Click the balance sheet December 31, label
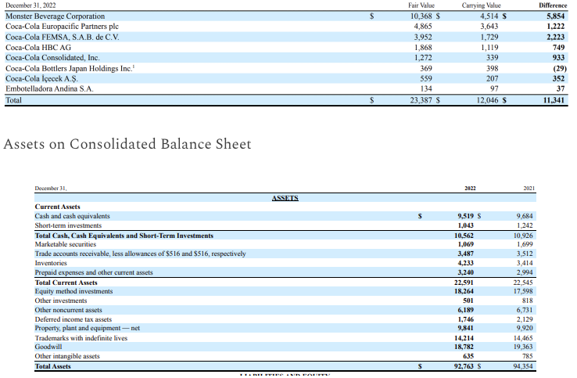Screen dimensions: 577x378 pyautogui.click(x=51, y=189)
